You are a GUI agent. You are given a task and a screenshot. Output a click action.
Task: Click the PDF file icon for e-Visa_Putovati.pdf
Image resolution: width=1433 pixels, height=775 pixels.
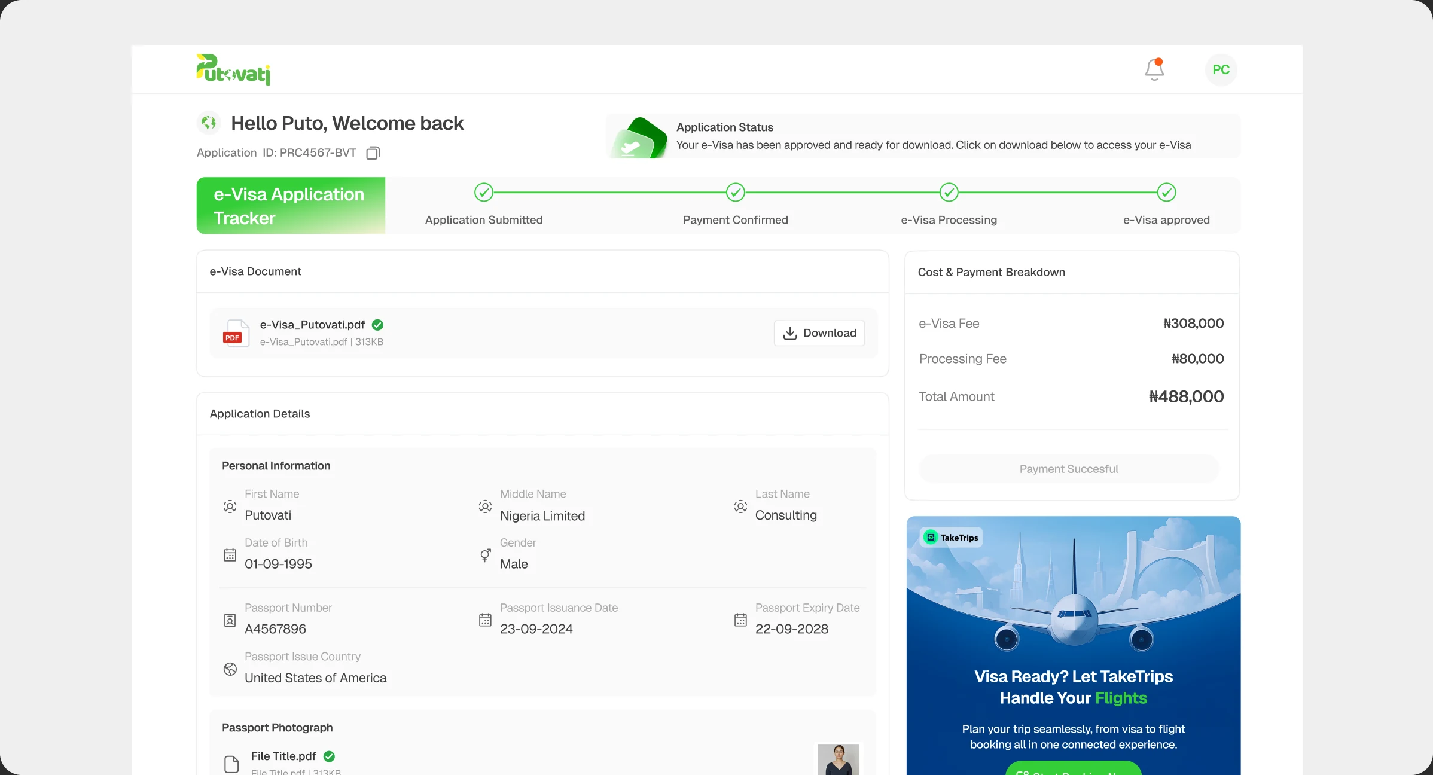(x=236, y=333)
